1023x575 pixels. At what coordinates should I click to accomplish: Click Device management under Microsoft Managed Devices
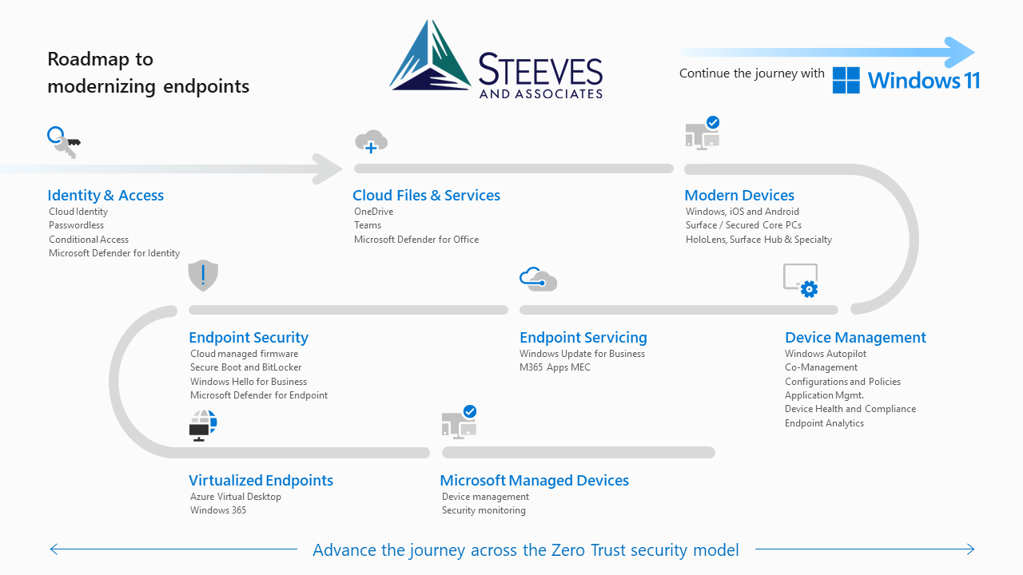click(x=486, y=497)
